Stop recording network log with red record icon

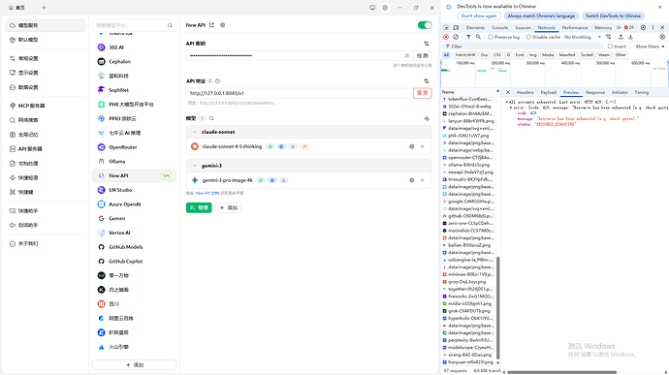click(x=446, y=37)
